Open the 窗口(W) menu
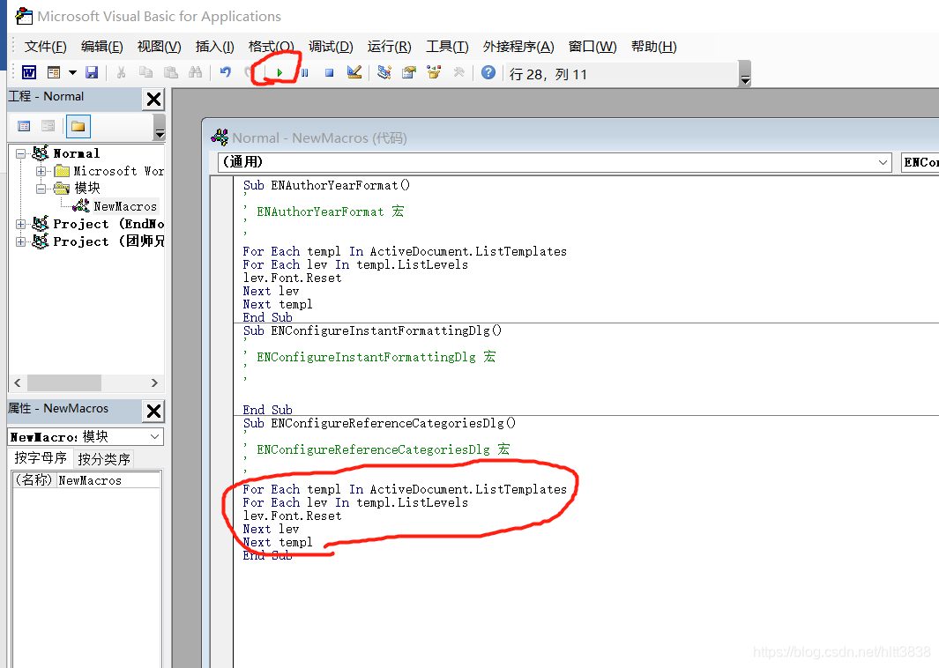Viewport: 939px width, 668px height. pos(592,47)
